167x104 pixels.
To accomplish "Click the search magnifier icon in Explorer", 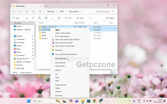I will click(x=113, y=11).
